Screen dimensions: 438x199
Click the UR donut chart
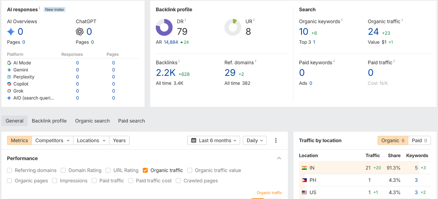coord(233,27)
